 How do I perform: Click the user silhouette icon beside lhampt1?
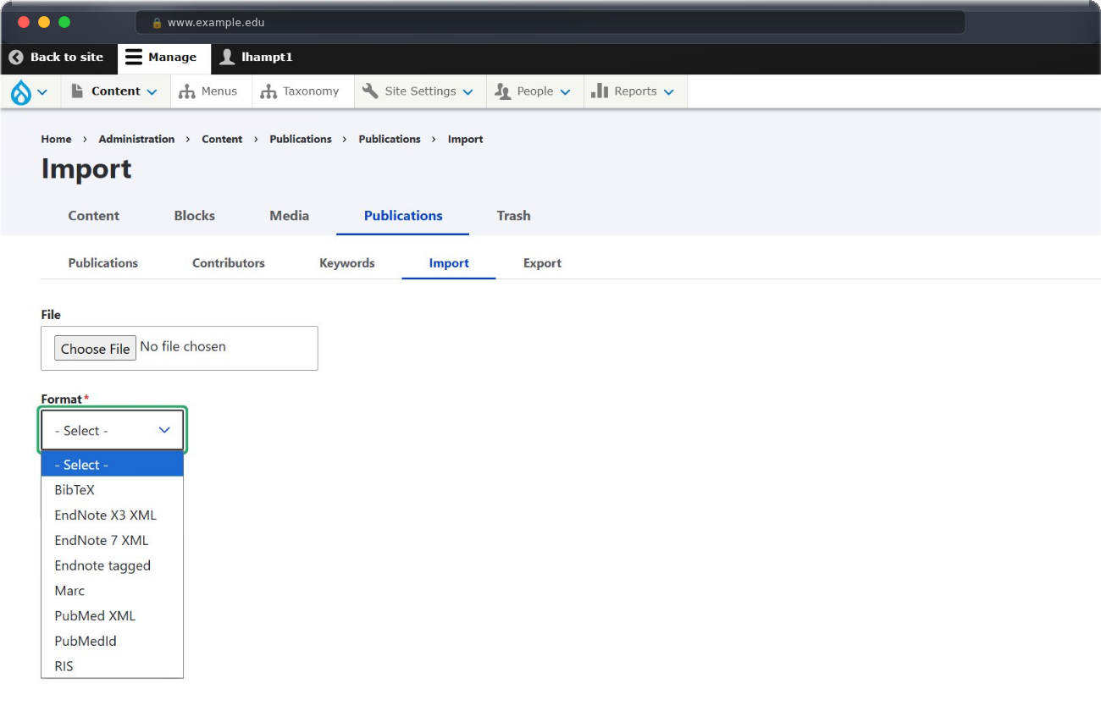[x=227, y=57]
